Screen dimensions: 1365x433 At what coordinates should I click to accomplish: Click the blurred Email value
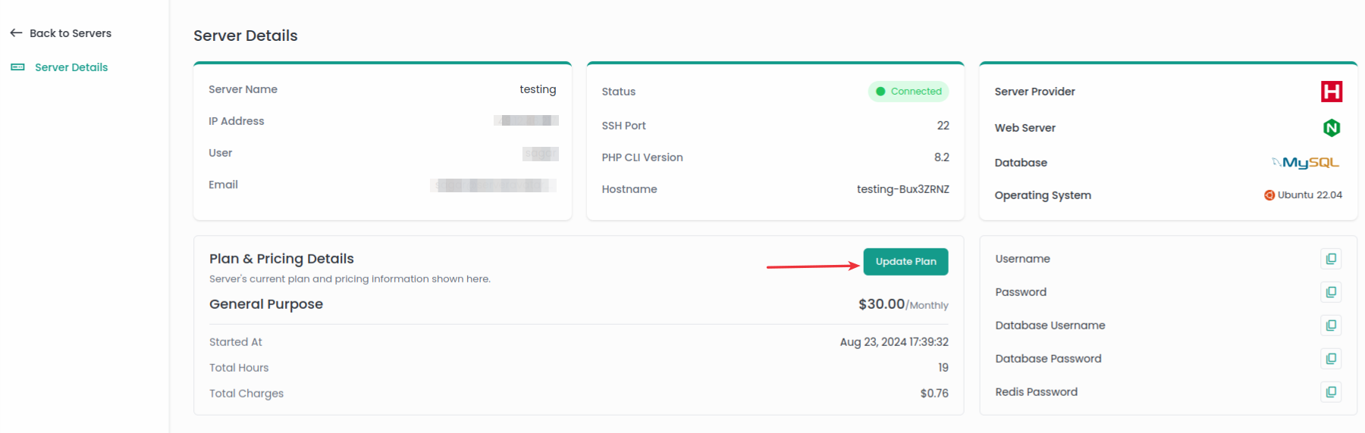click(x=494, y=185)
